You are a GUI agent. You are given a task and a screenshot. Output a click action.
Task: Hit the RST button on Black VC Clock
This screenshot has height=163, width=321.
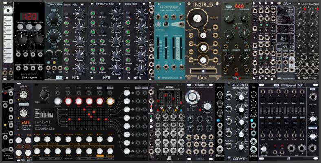coord(29,26)
